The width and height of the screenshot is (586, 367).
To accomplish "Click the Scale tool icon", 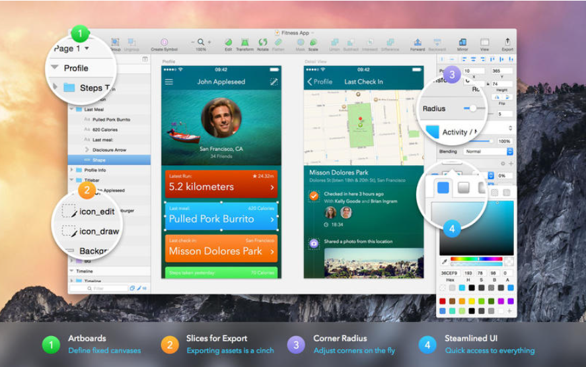I will pos(313,42).
